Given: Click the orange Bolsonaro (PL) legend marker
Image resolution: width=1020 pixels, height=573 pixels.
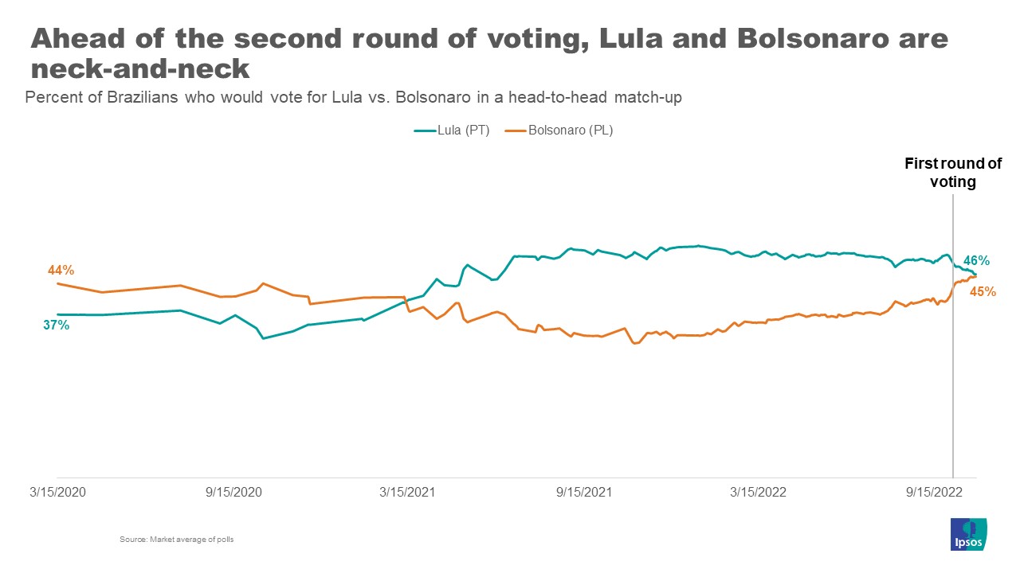Looking at the screenshot, I should (516, 131).
